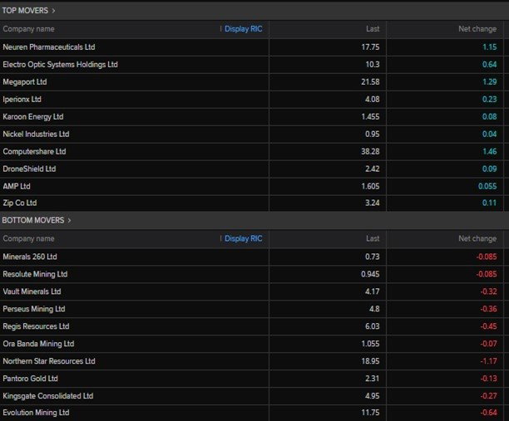Click Regis Resources last price 6.03

point(373,326)
